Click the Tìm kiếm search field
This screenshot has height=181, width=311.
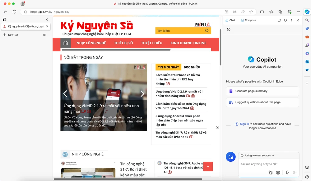pos(180,31)
